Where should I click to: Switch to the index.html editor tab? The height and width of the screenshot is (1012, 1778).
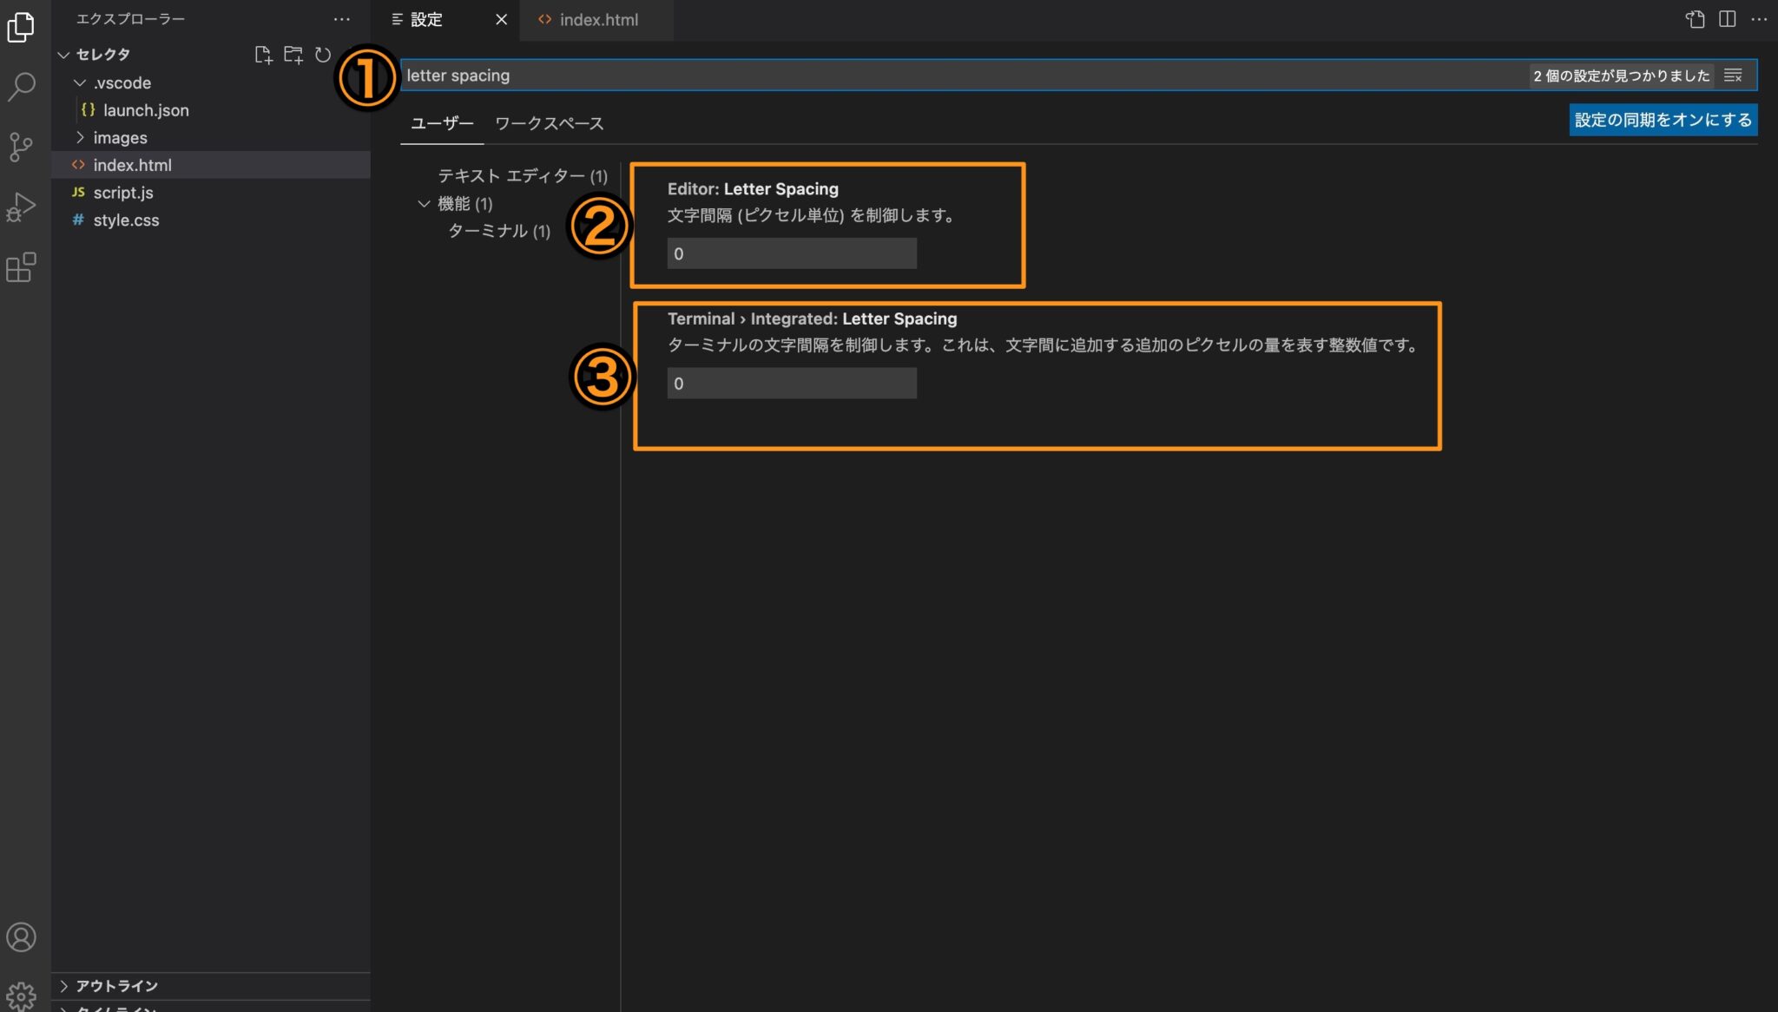click(597, 19)
